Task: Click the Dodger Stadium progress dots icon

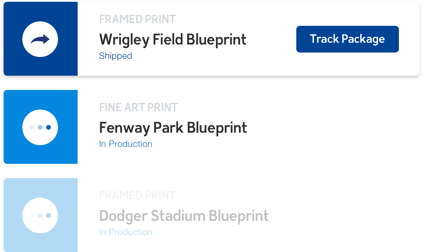Action: point(40,215)
